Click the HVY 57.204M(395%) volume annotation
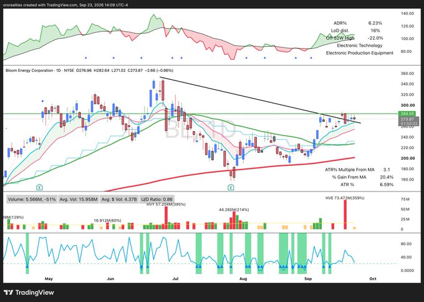Screen dimensions: 424x302 click(x=166, y=204)
